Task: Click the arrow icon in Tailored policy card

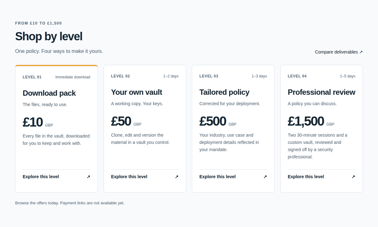Action: (x=265, y=177)
